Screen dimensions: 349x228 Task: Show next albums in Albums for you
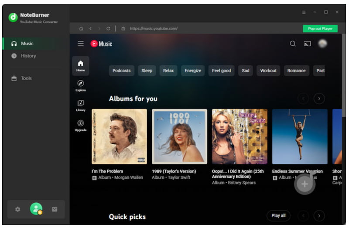319,99
